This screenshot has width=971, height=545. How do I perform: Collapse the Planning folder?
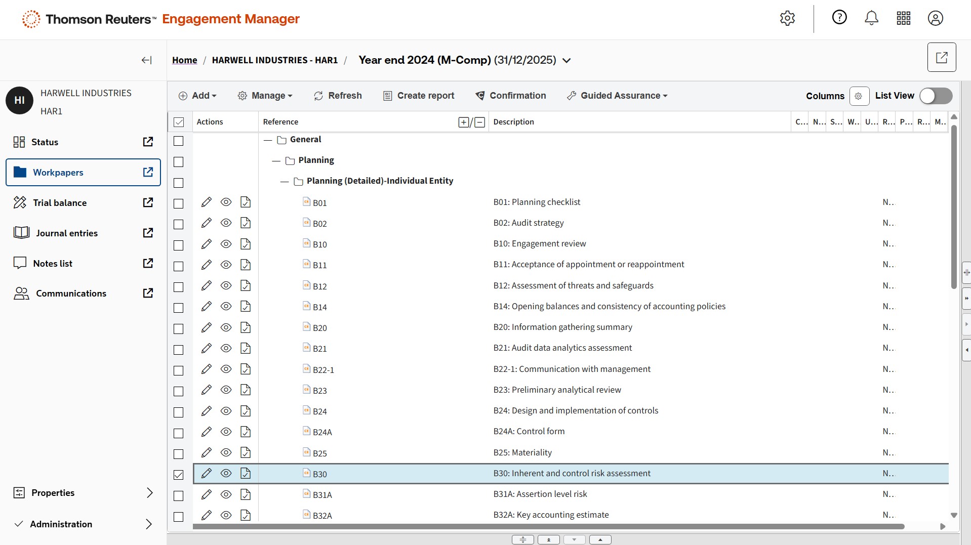point(276,161)
